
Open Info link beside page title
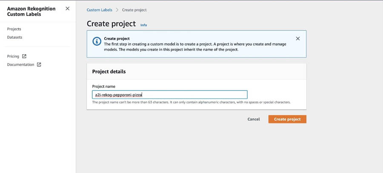tap(144, 25)
